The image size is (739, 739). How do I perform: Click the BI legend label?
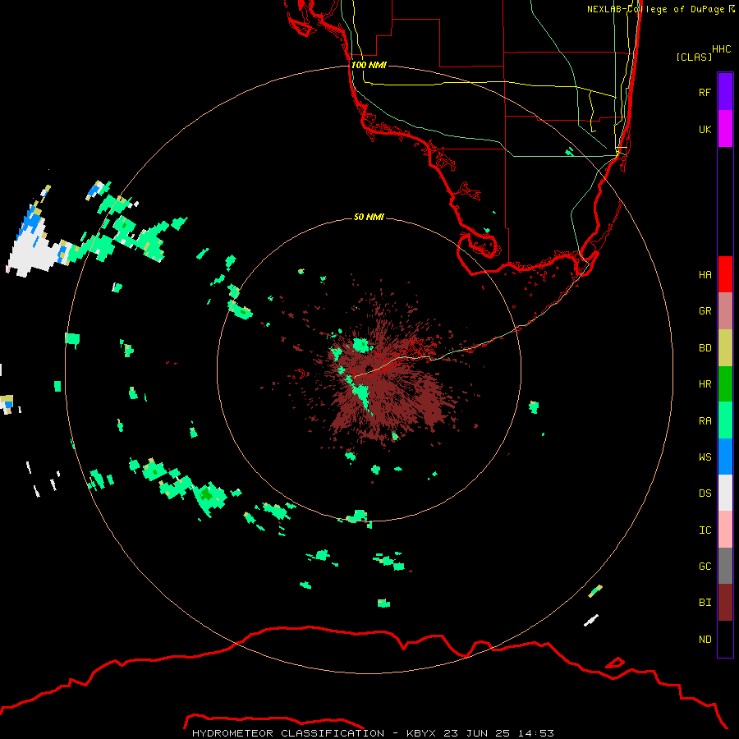coord(705,603)
